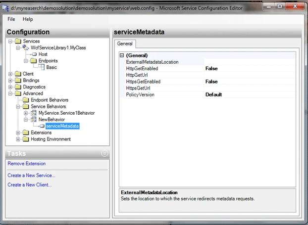The height and width of the screenshot is (225, 308).
Task: Select the Diagnostics tree label
Action: (34, 87)
